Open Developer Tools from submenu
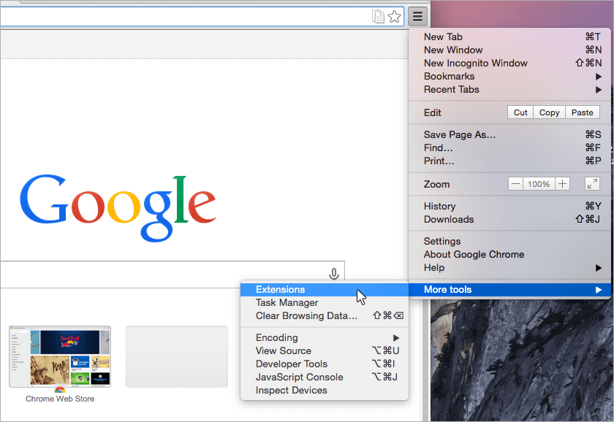This screenshot has width=614, height=422. click(x=325, y=364)
